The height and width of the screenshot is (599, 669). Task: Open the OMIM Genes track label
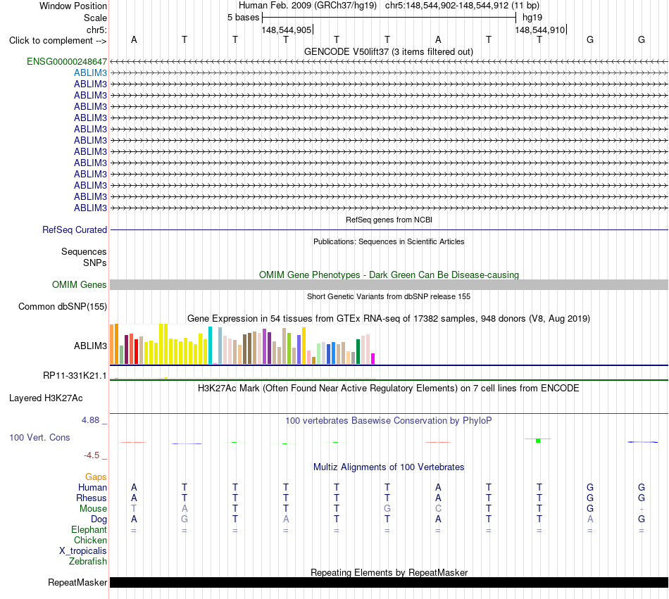coord(79,285)
